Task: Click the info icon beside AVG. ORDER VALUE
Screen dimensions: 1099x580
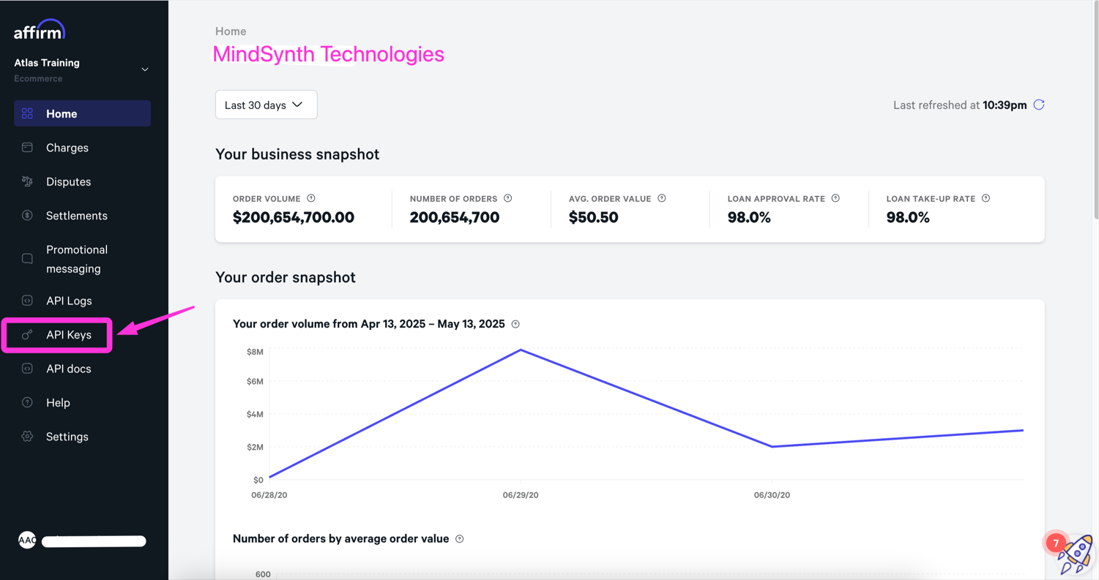Action: click(x=662, y=198)
